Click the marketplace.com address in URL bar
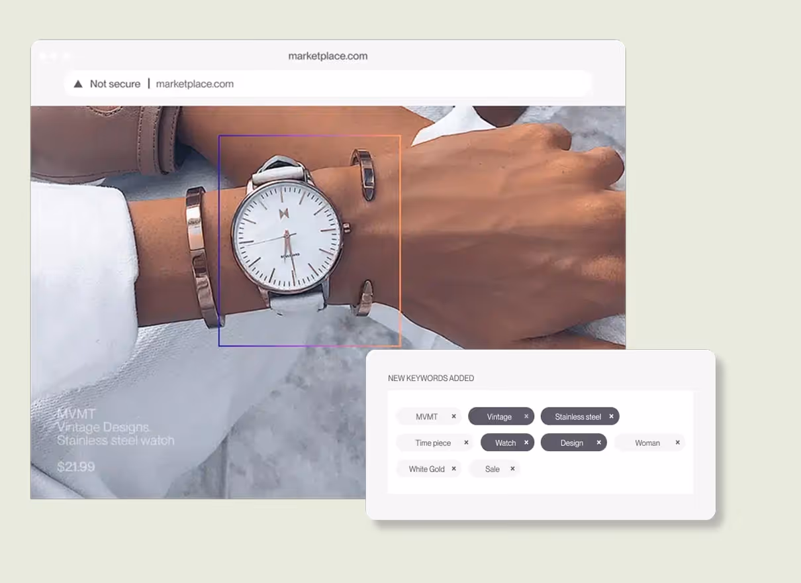Viewport: 801px width, 583px height. click(195, 84)
